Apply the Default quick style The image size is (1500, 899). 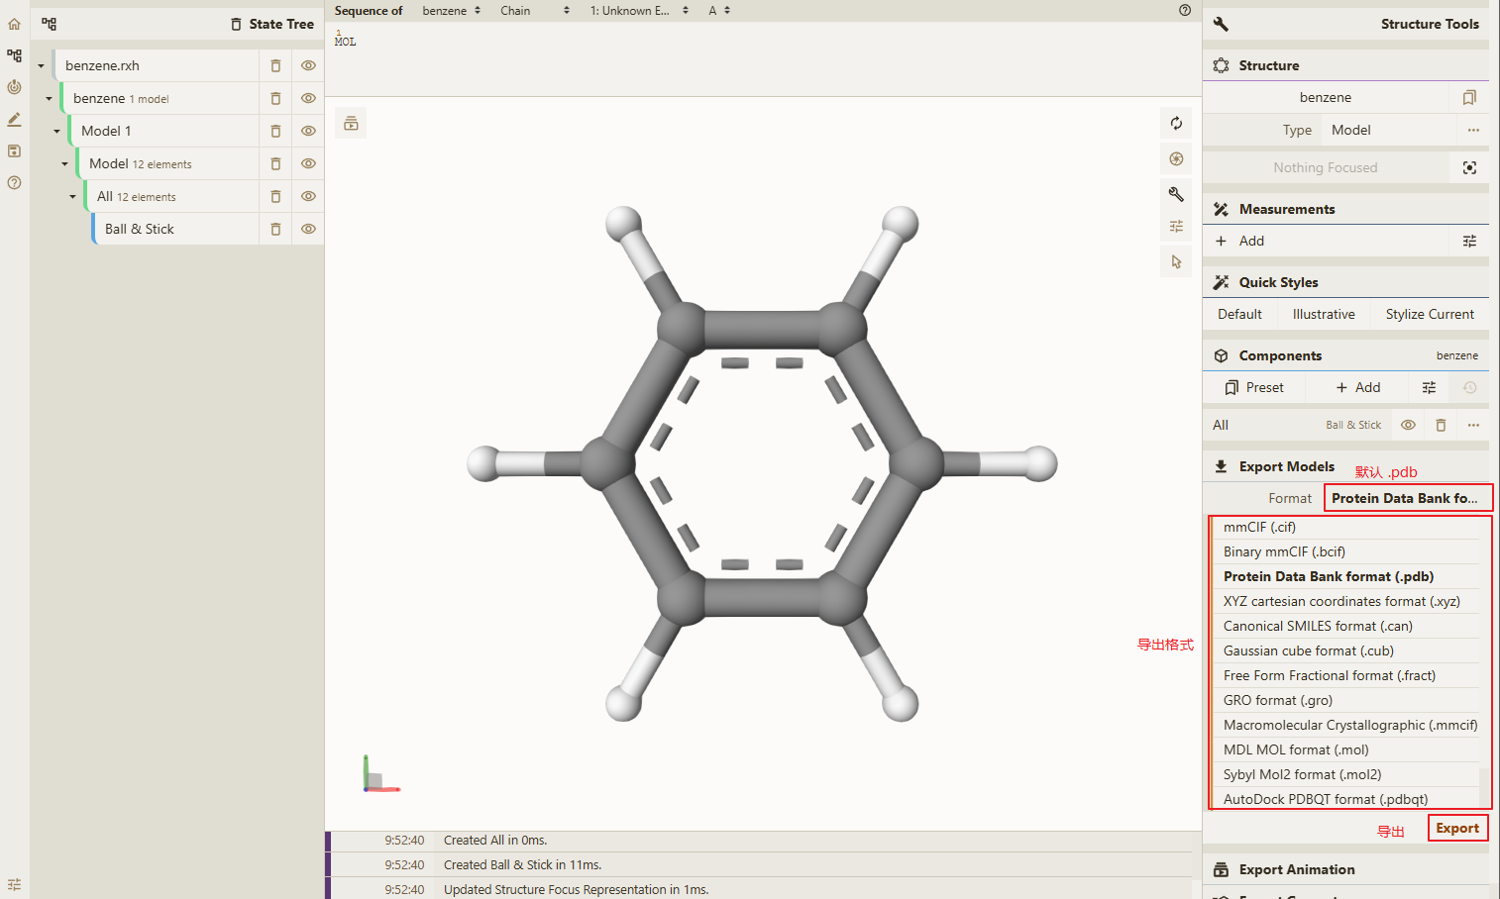(x=1239, y=314)
